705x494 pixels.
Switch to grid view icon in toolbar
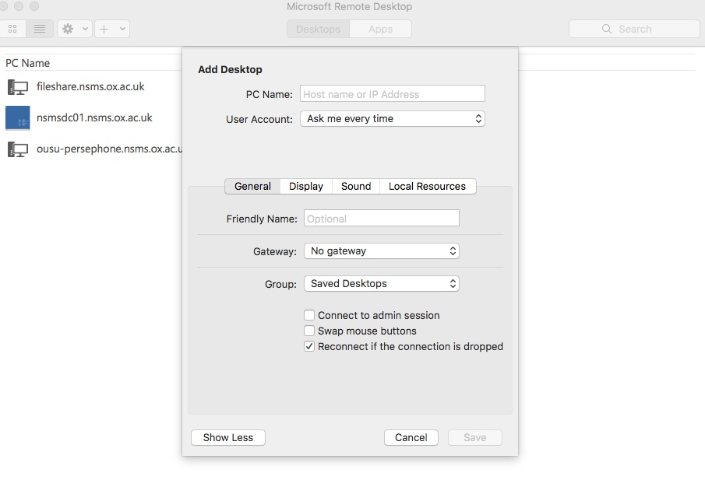click(13, 29)
